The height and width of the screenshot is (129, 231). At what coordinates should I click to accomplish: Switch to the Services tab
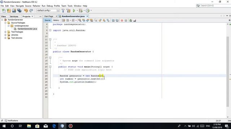coord(14,16)
